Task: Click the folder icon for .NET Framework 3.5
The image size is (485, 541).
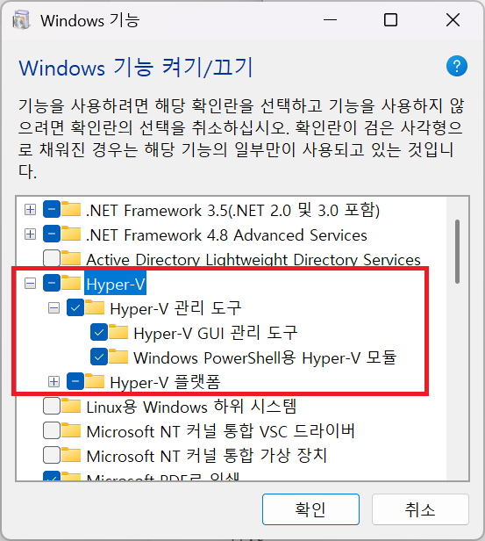Action: point(71,209)
